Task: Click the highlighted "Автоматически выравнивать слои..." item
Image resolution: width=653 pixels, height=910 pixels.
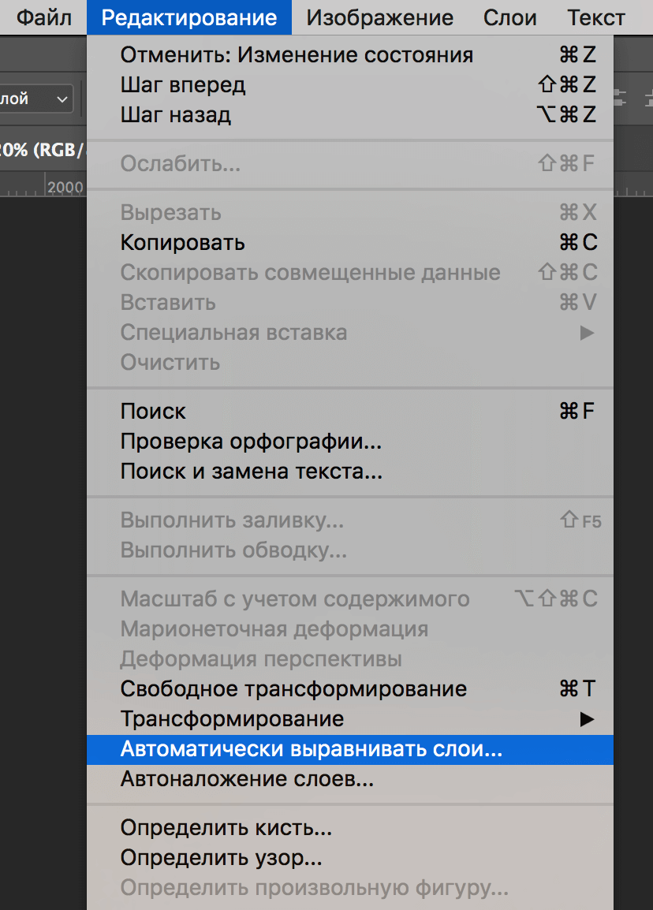Action: click(x=312, y=749)
